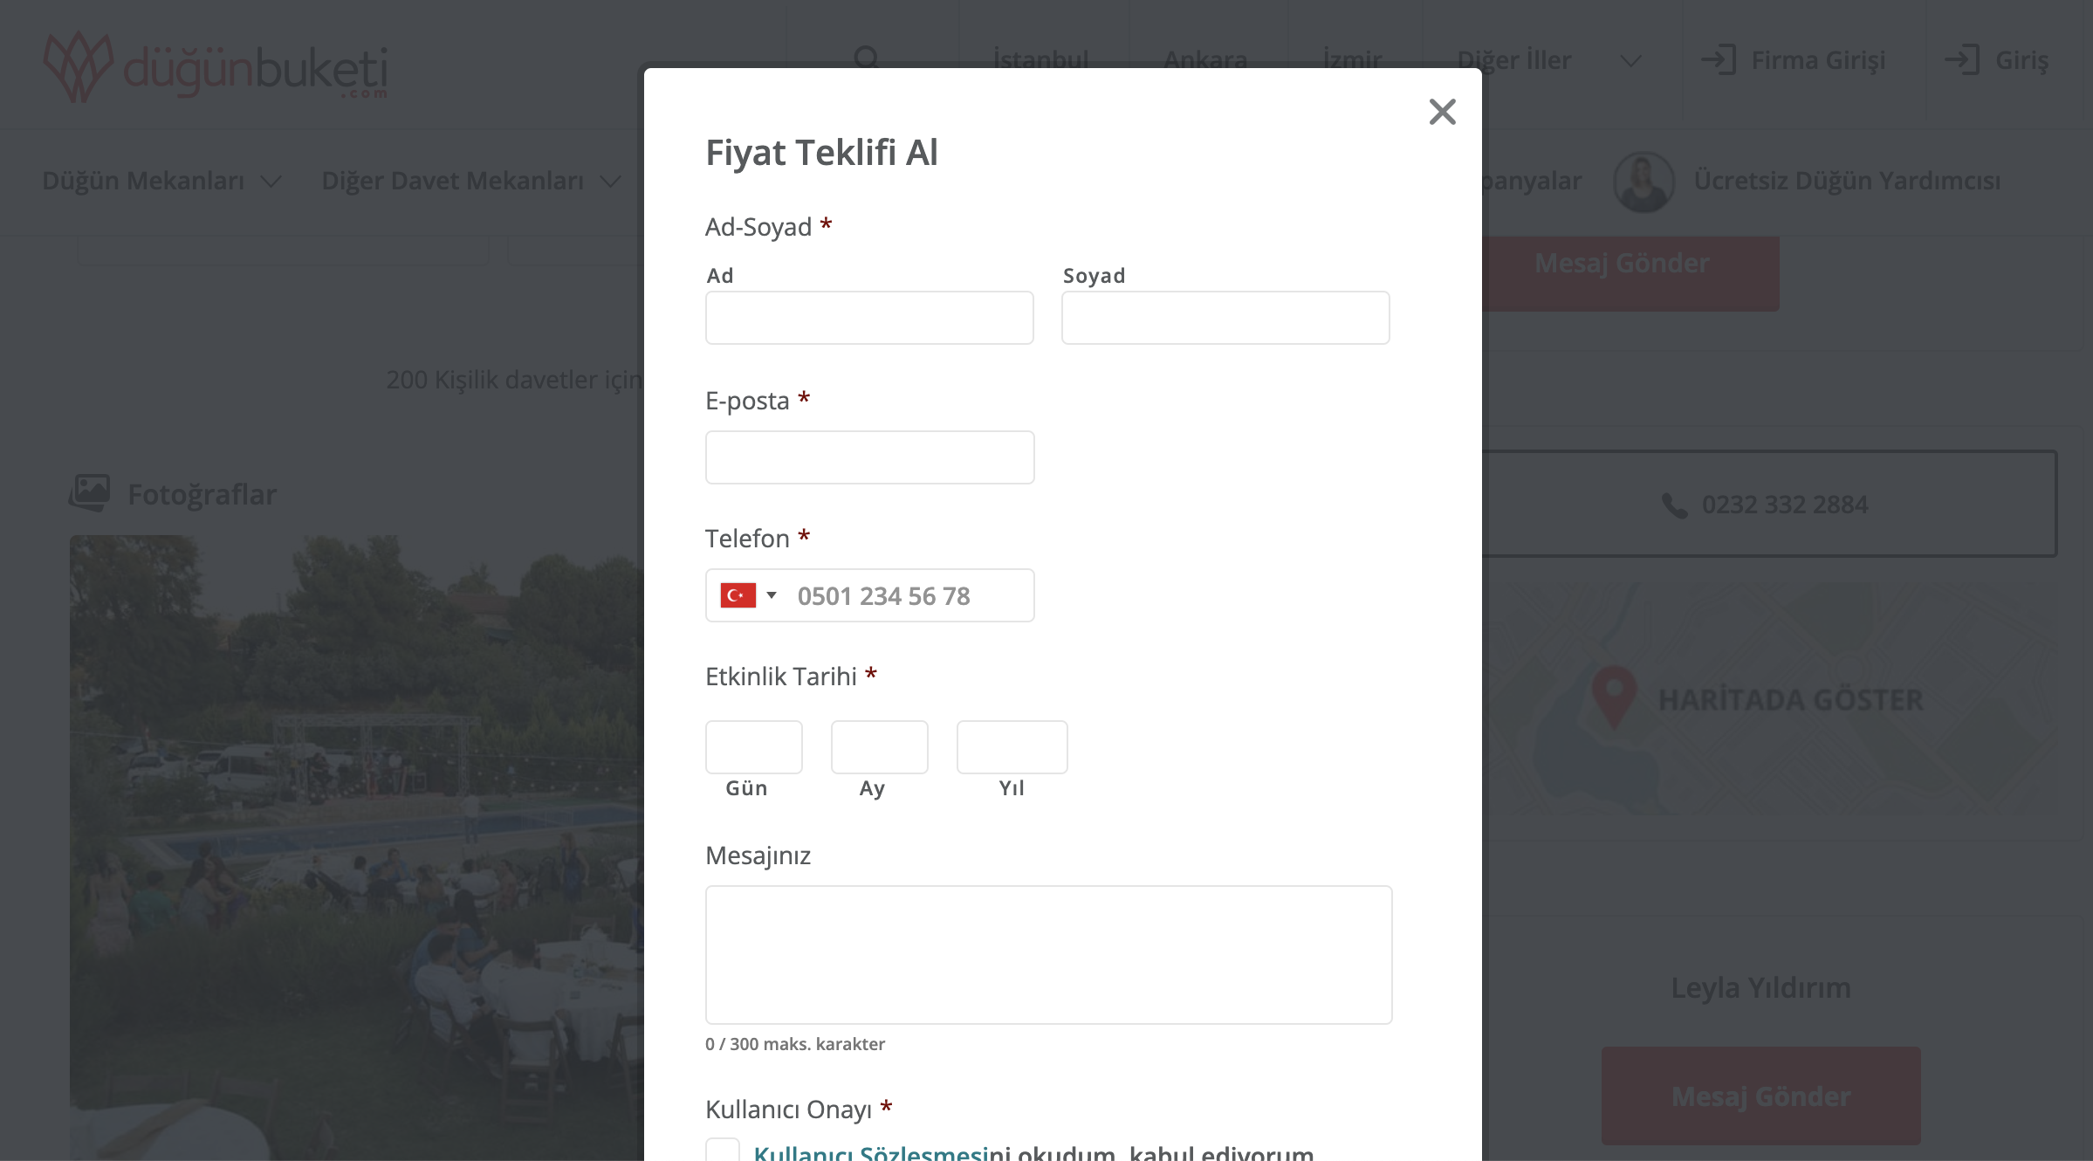Click the Fotoğraflar heading text
Viewport: 2093px width, 1161px height.
tap(202, 494)
